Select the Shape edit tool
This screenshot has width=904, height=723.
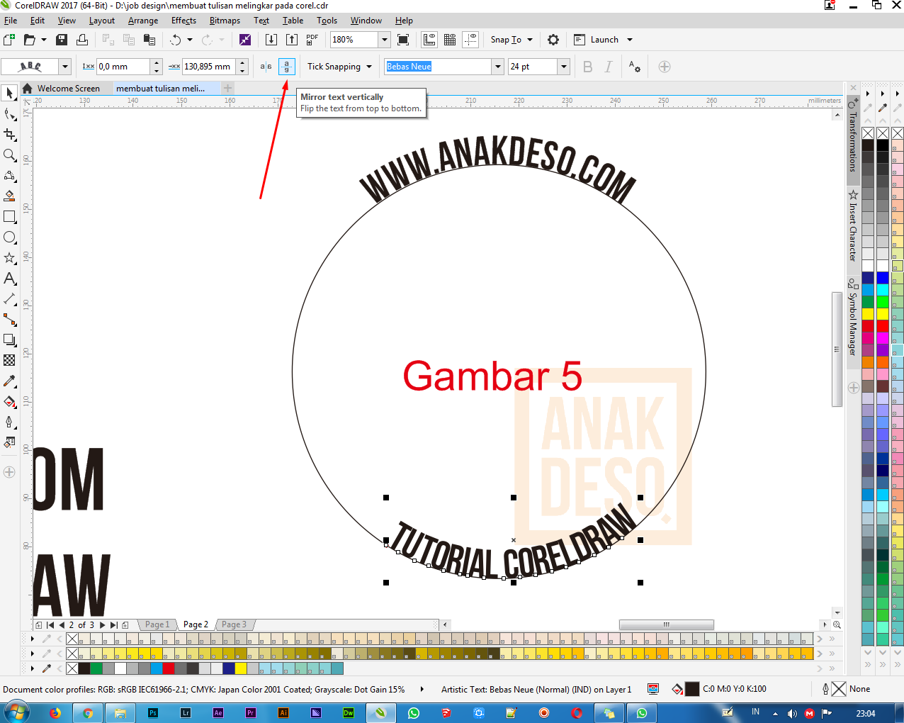[x=9, y=114]
